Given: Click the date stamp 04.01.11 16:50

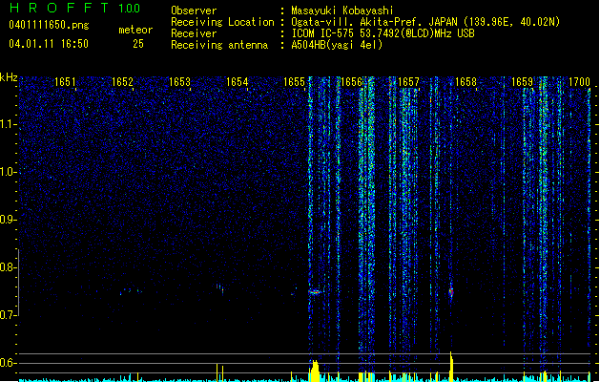Looking at the screenshot, I should tap(49, 44).
